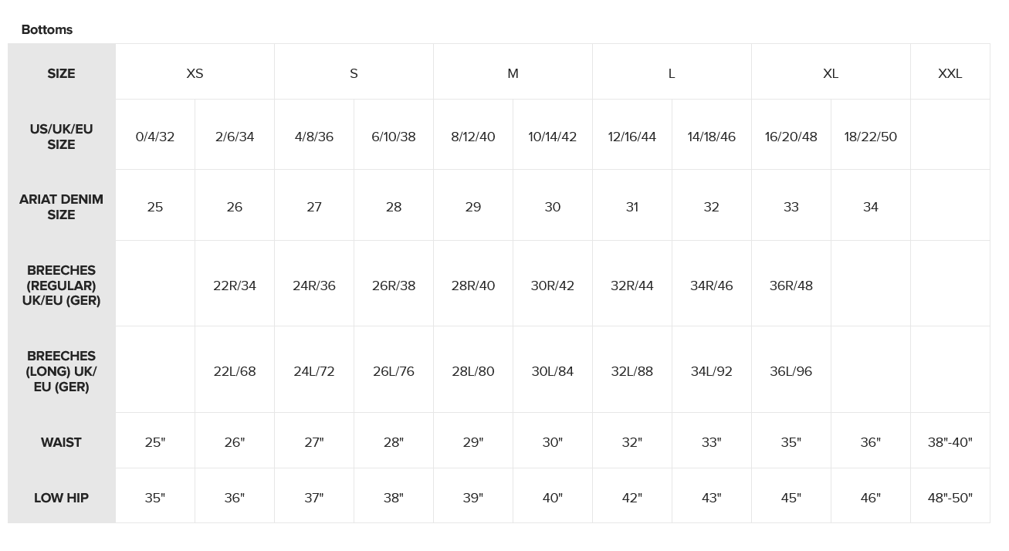Click the LOW HIP row label
This screenshot has height=551, width=1009.
[61, 498]
